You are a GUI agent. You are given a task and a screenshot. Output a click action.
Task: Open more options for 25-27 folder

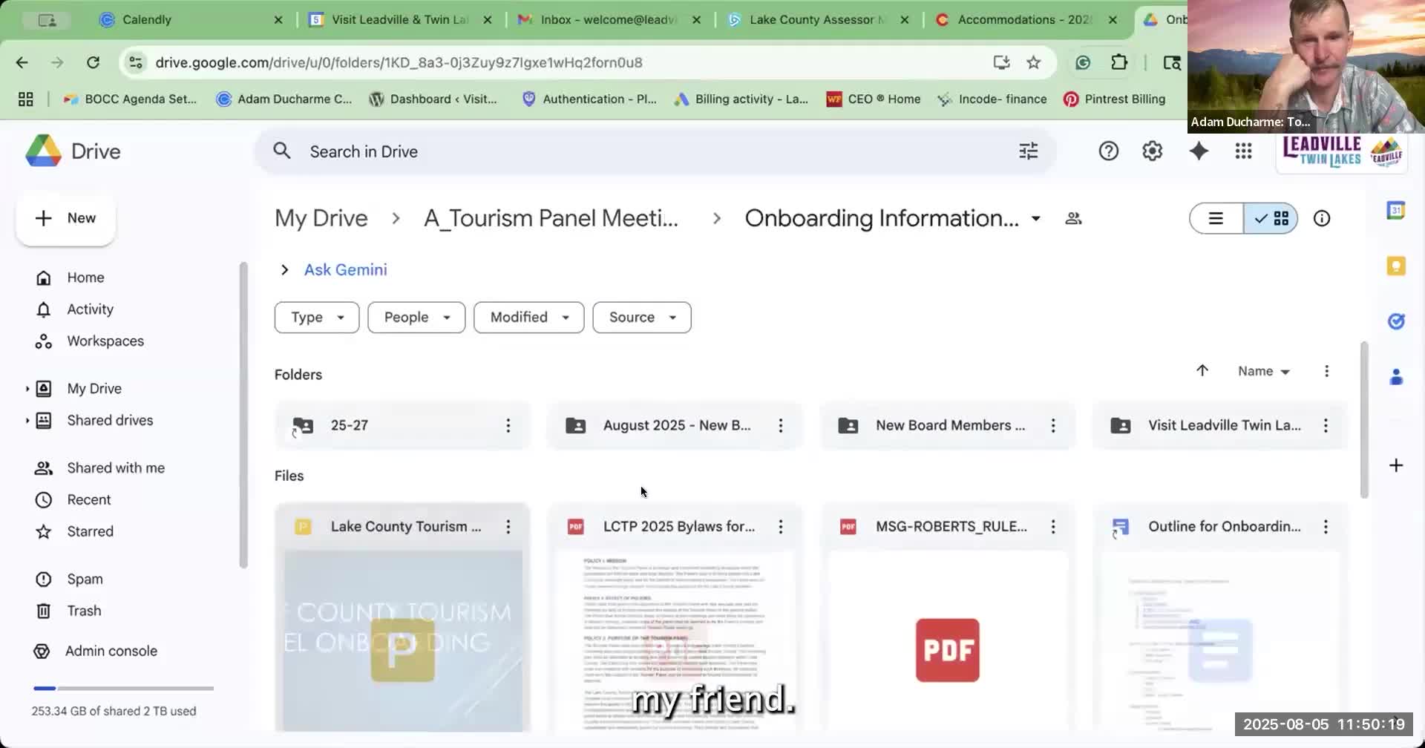pos(508,425)
